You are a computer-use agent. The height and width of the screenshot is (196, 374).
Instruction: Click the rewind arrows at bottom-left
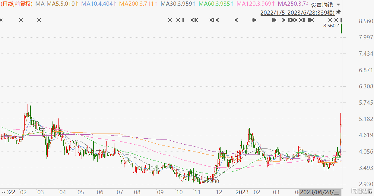[x=4, y=192]
